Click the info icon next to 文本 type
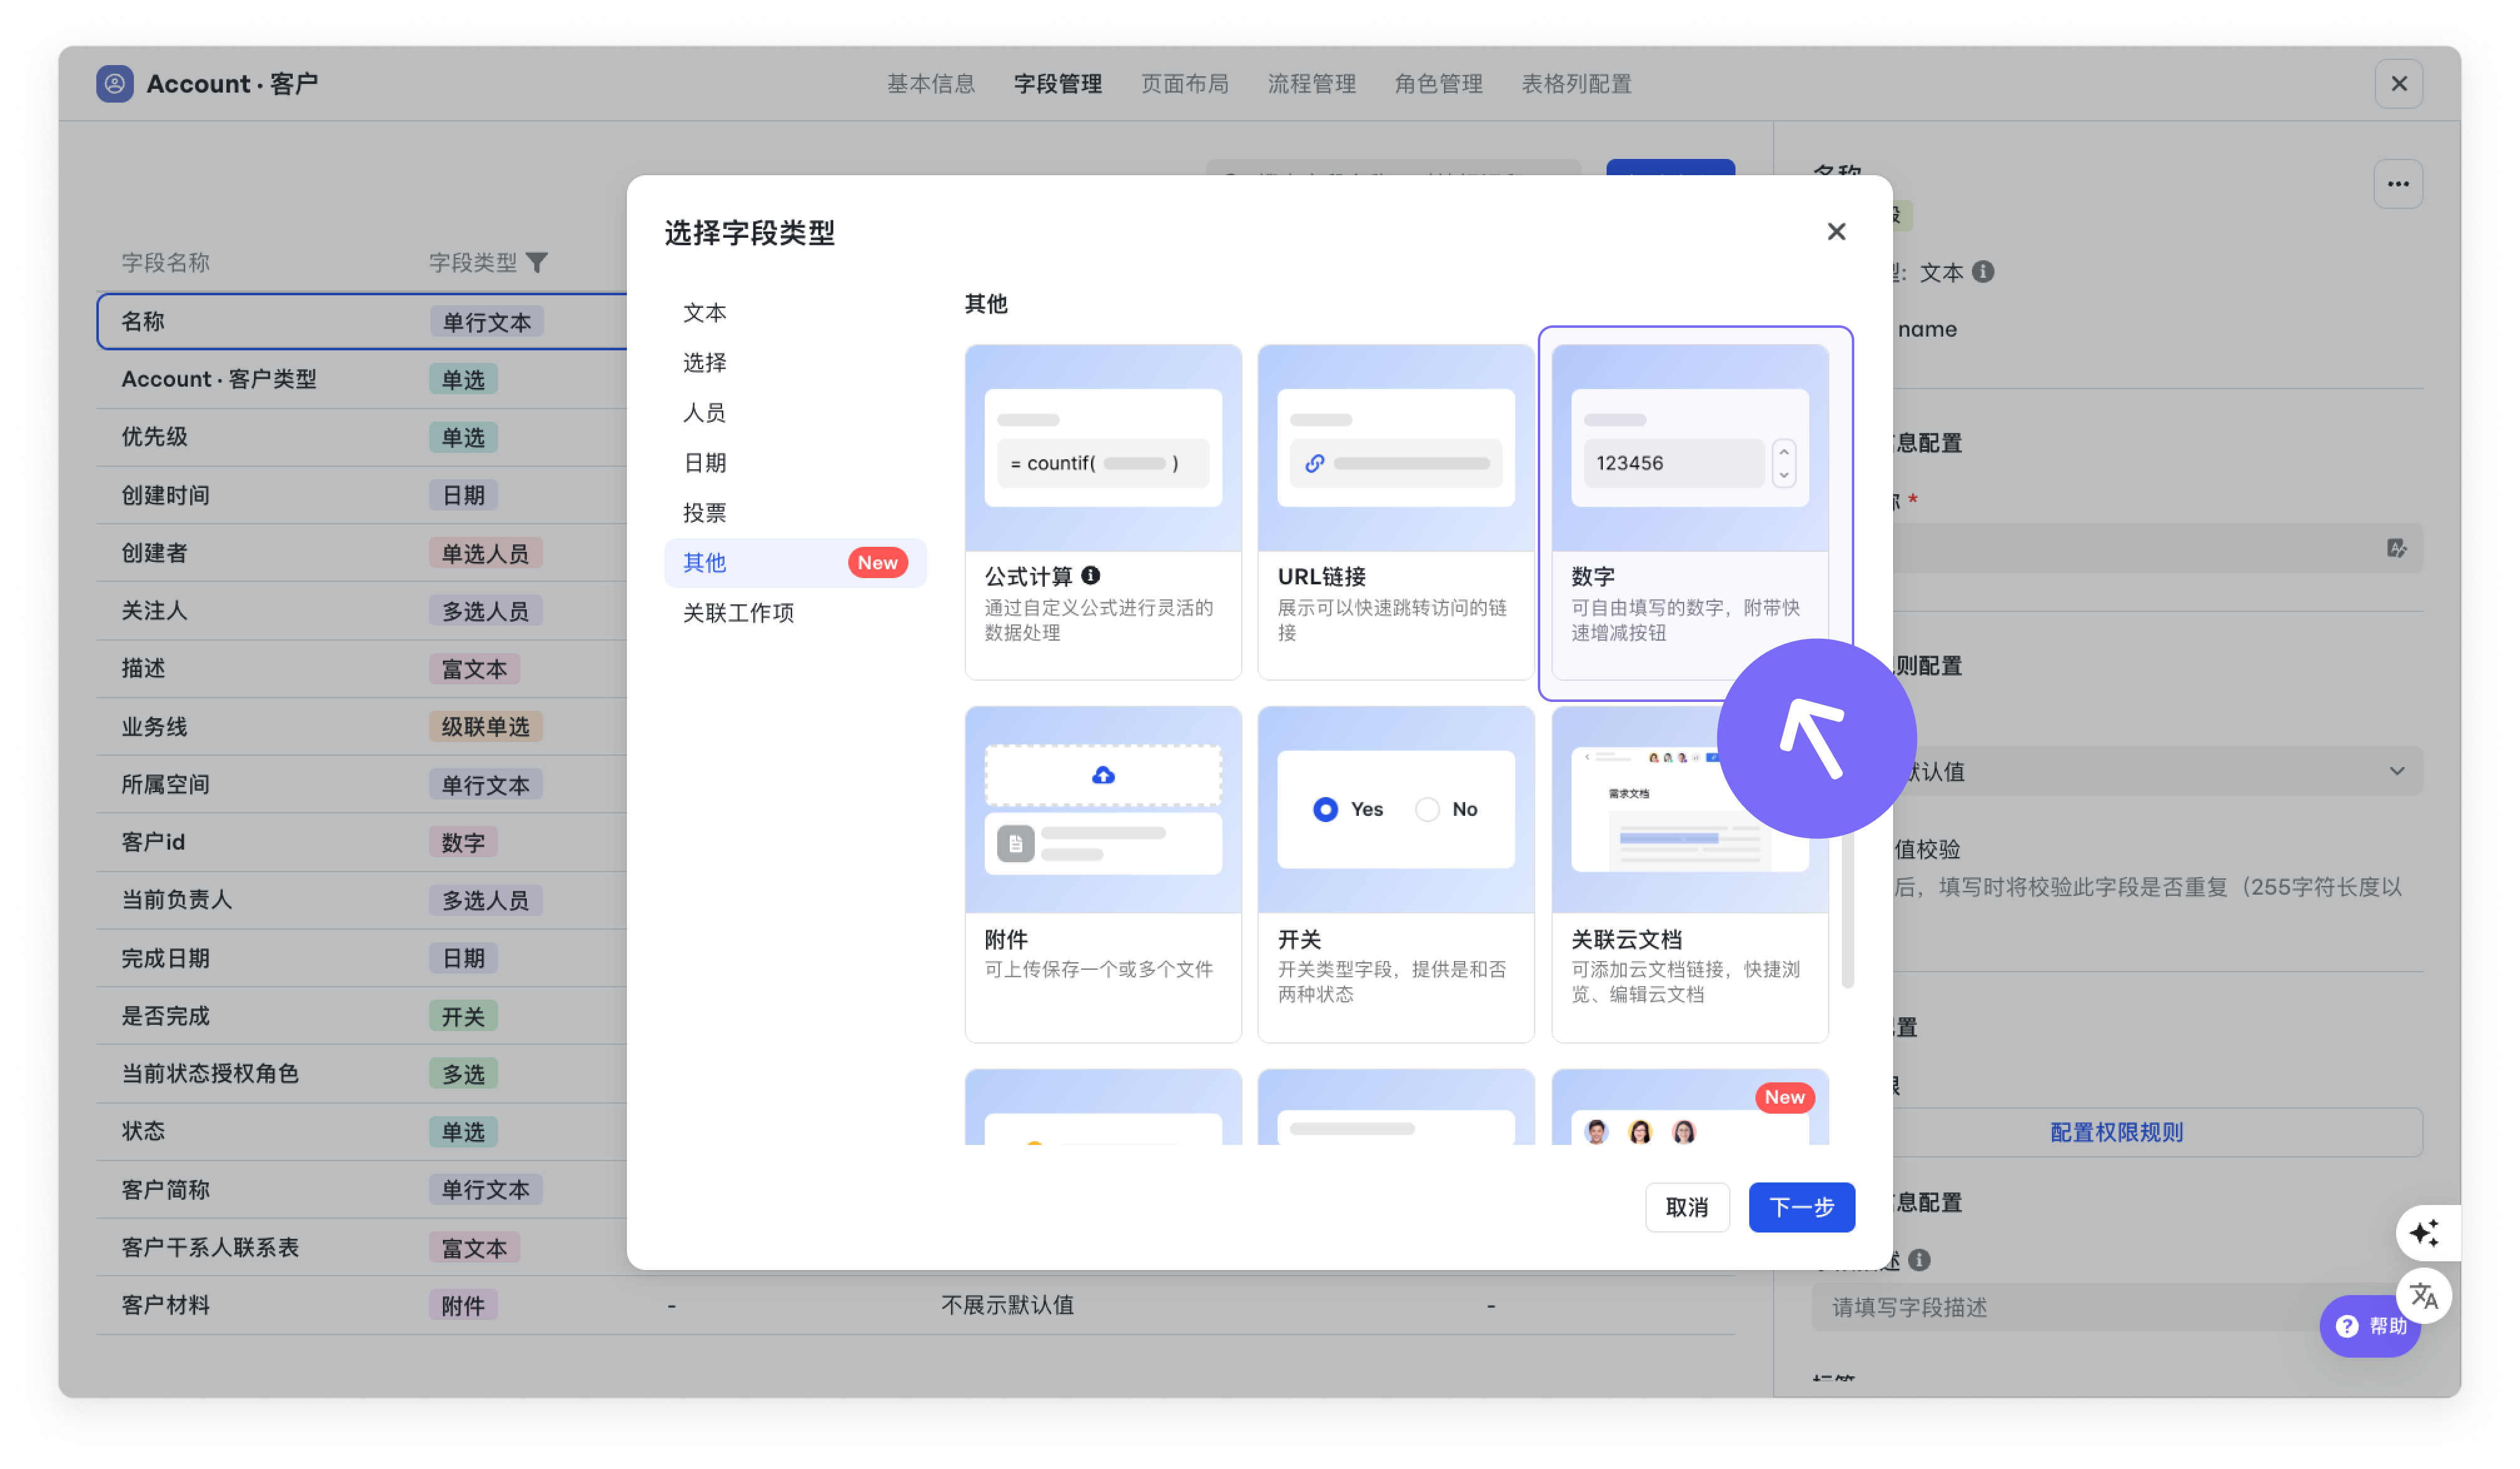The width and height of the screenshot is (2520, 1469). [x=1983, y=272]
